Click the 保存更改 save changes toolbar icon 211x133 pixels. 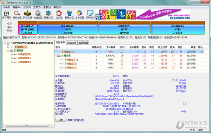[7, 14]
